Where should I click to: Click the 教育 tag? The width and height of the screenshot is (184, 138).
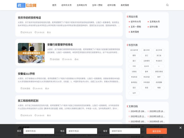134,55
